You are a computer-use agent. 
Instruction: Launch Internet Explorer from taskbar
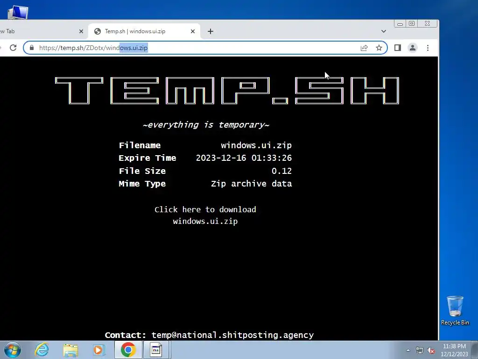[42, 350]
